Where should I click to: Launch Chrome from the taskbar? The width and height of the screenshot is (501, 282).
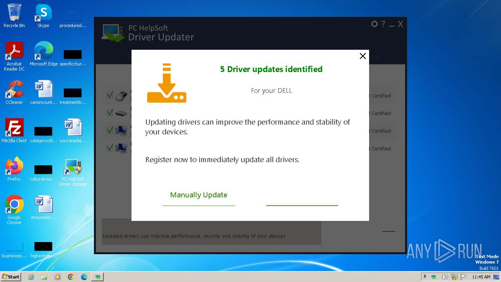(71, 277)
